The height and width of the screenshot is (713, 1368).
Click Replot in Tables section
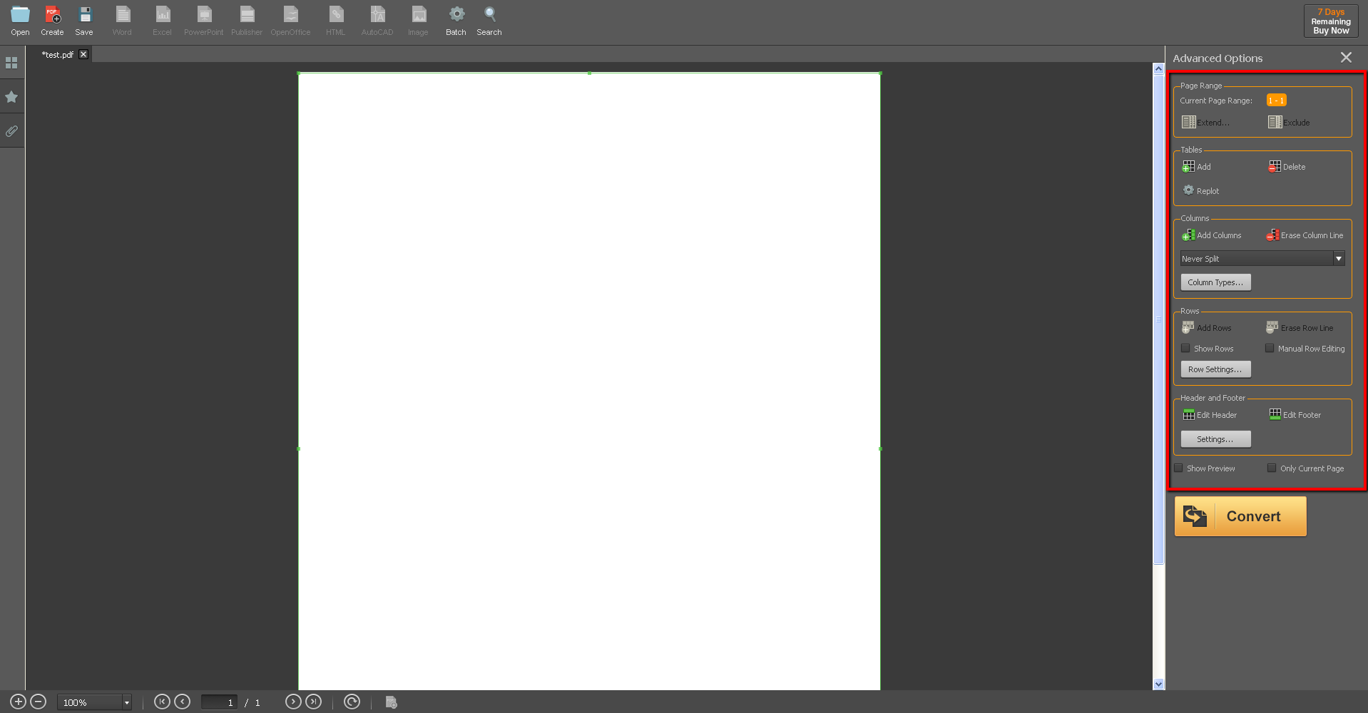click(1201, 190)
